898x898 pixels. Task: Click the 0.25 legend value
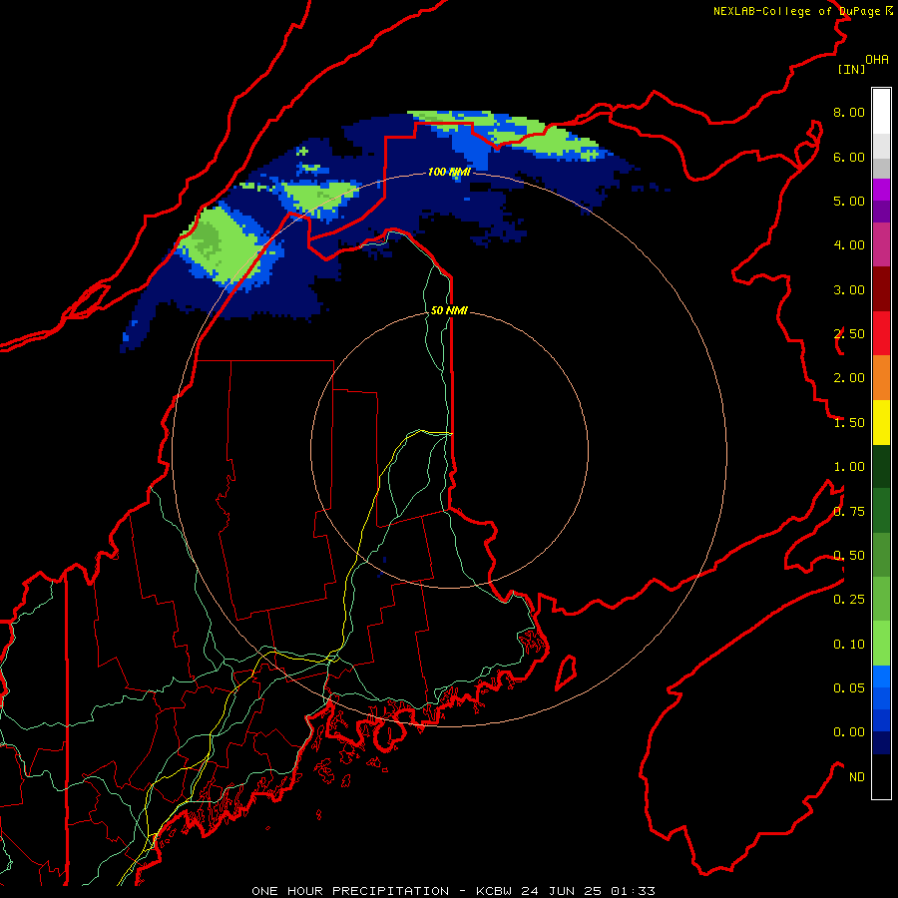coord(849,600)
